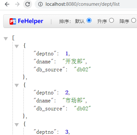Click the "deptno" key of value 3

[x=45, y=132]
